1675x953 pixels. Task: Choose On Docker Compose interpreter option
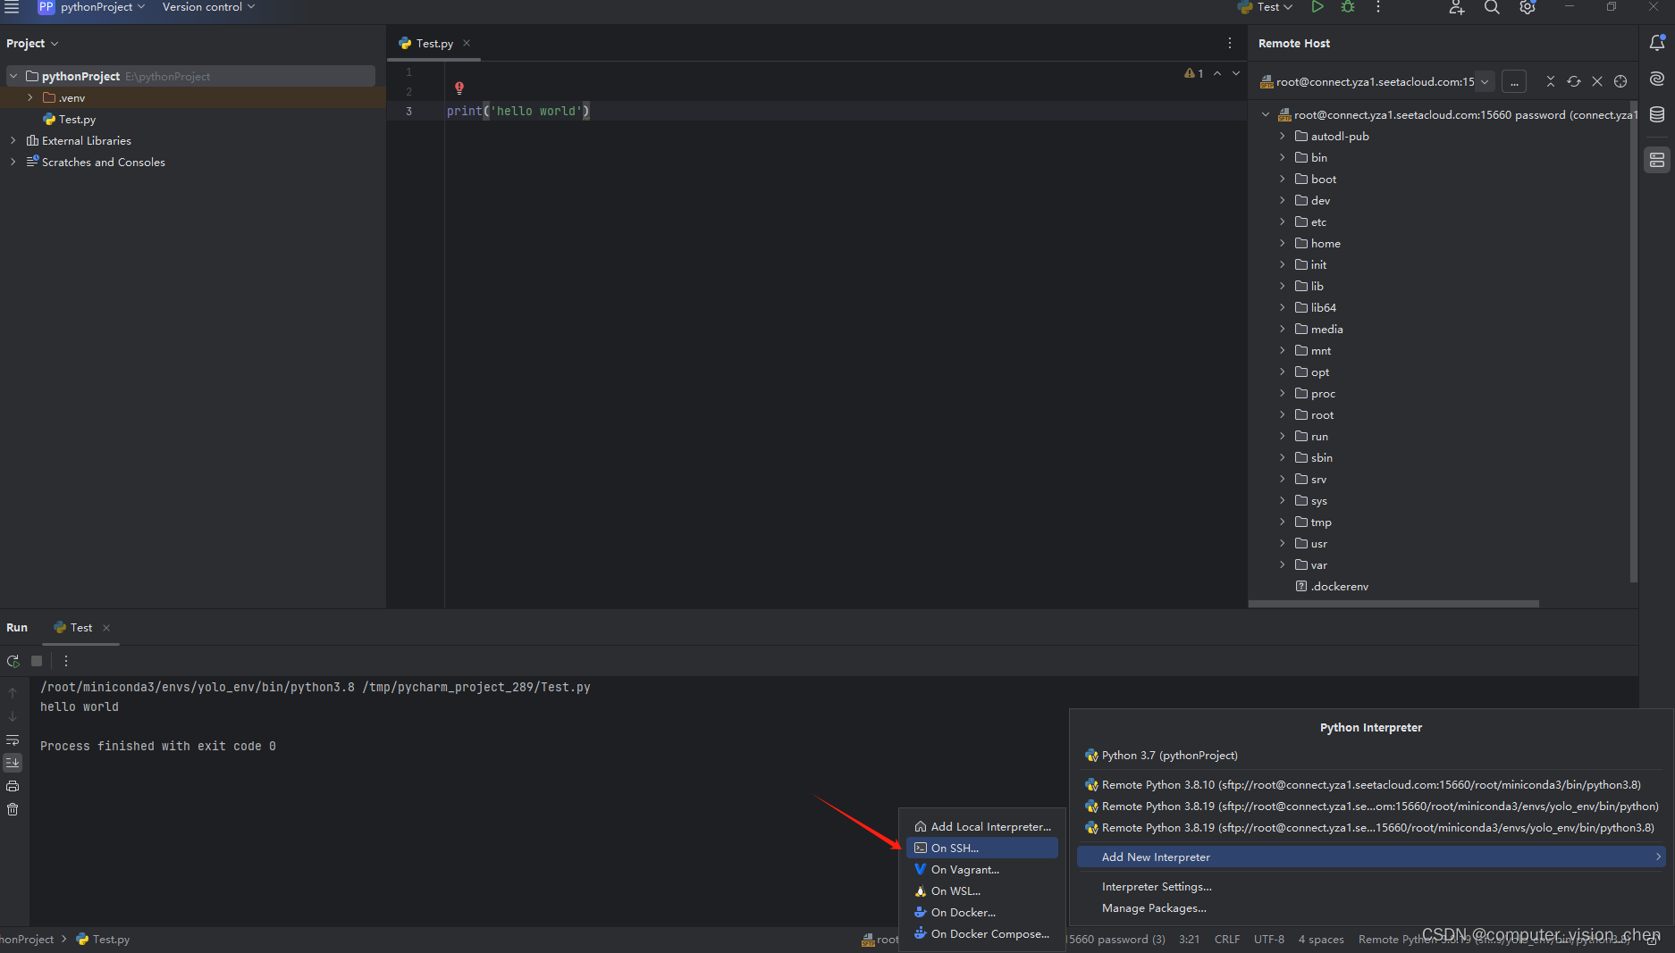tap(982, 933)
